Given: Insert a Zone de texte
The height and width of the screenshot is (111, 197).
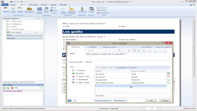Looking at the screenshot, I should click(39, 10).
